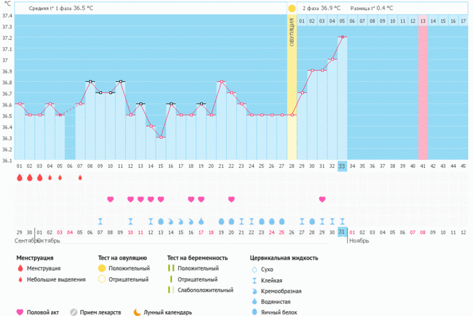473x316 pixels.
Task: Click the yellow ovulation circle in the header
Action: point(292,9)
